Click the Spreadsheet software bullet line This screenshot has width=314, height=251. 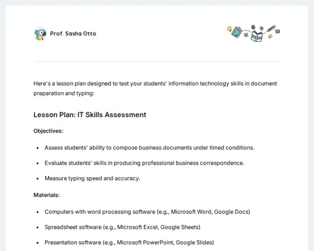click(x=122, y=227)
